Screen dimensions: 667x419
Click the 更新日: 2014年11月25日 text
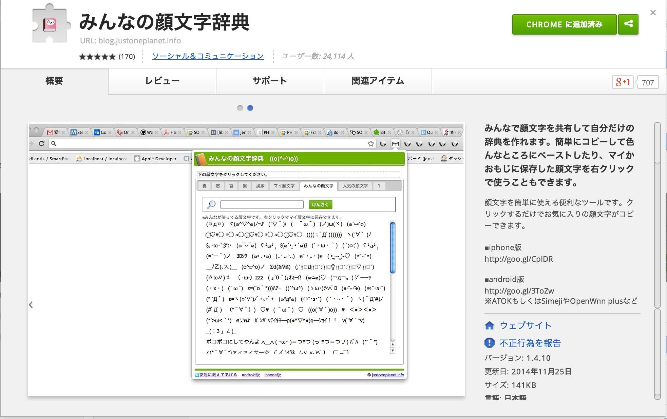528,372
